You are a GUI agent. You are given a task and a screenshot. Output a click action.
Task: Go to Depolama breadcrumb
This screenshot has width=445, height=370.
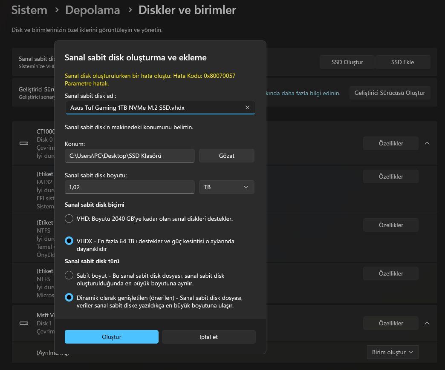(x=92, y=10)
